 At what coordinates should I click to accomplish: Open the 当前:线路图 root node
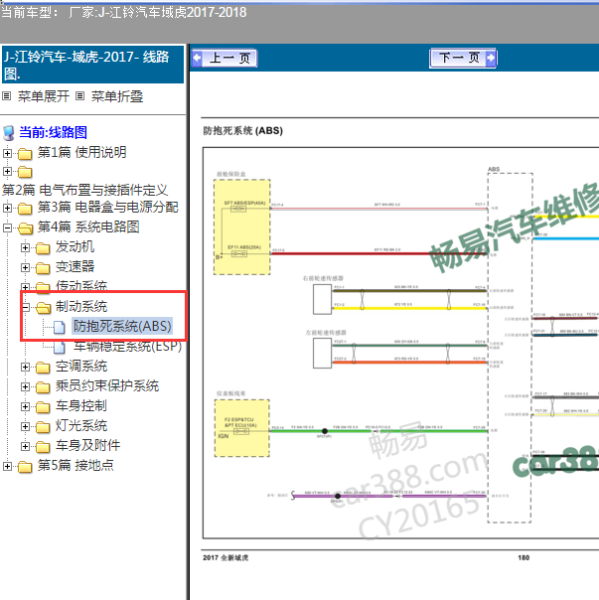[x=54, y=132]
